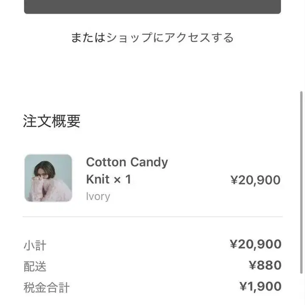305x305 pixels.
Task: Click the 小計 label
Action: [x=35, y=246]
